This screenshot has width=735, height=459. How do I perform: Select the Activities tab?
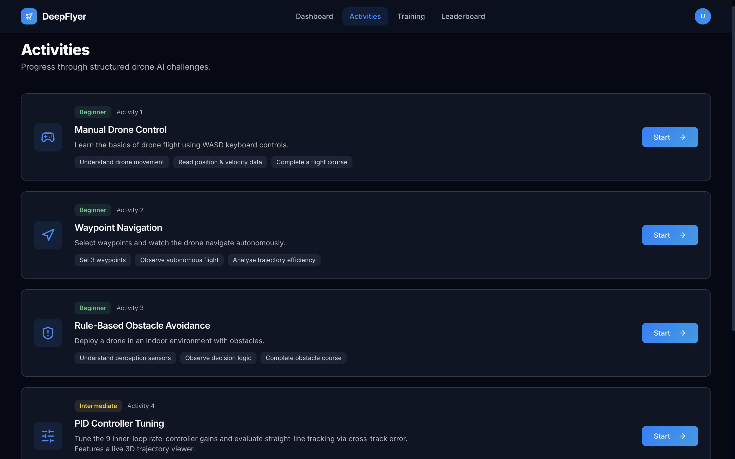[365, 16]
